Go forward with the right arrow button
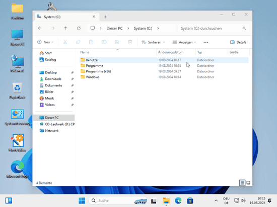Image resolution: width=277 pixels, height=207 pixels. [53, 28]
